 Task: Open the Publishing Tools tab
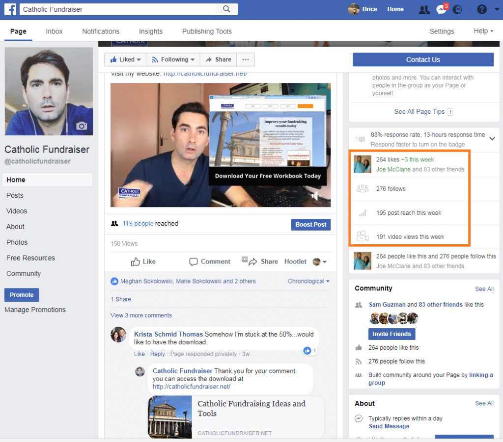point(207,31)
